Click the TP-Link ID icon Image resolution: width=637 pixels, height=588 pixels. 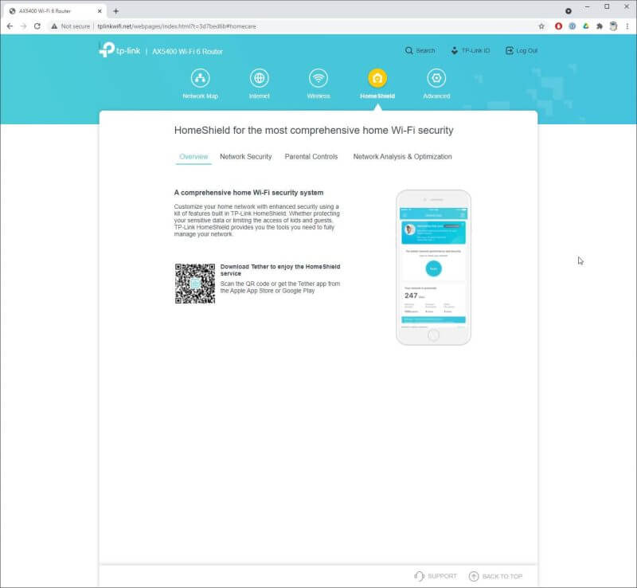[x=454, y=50]
